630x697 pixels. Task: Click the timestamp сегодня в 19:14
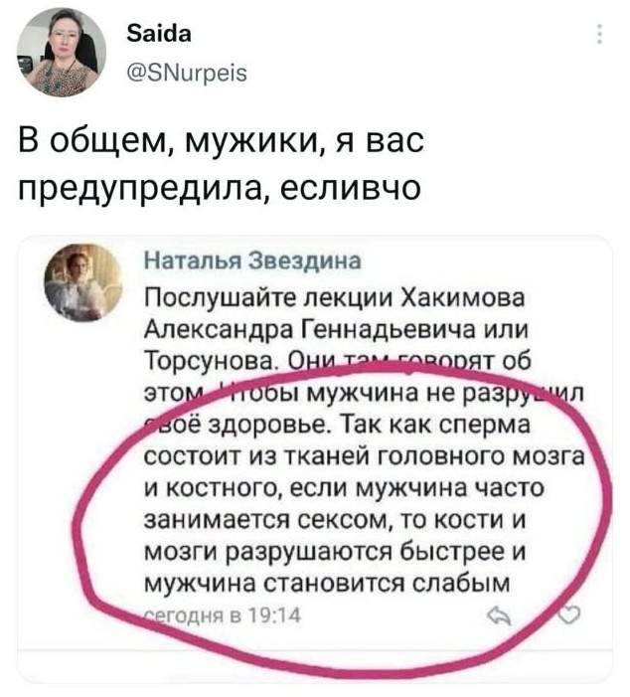223,615
